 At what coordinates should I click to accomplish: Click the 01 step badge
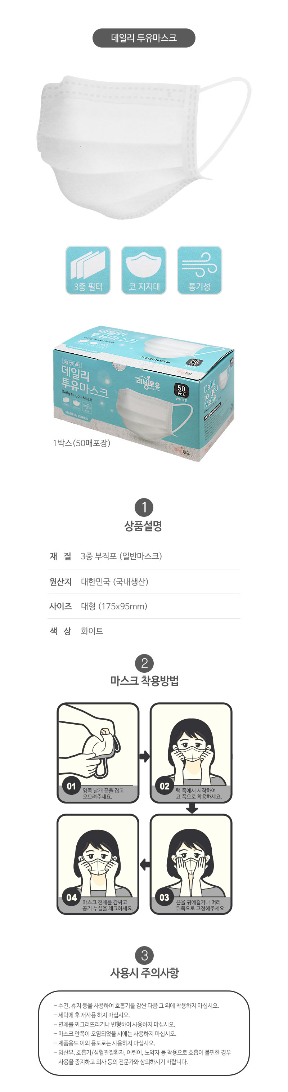[x=71, y=786]
